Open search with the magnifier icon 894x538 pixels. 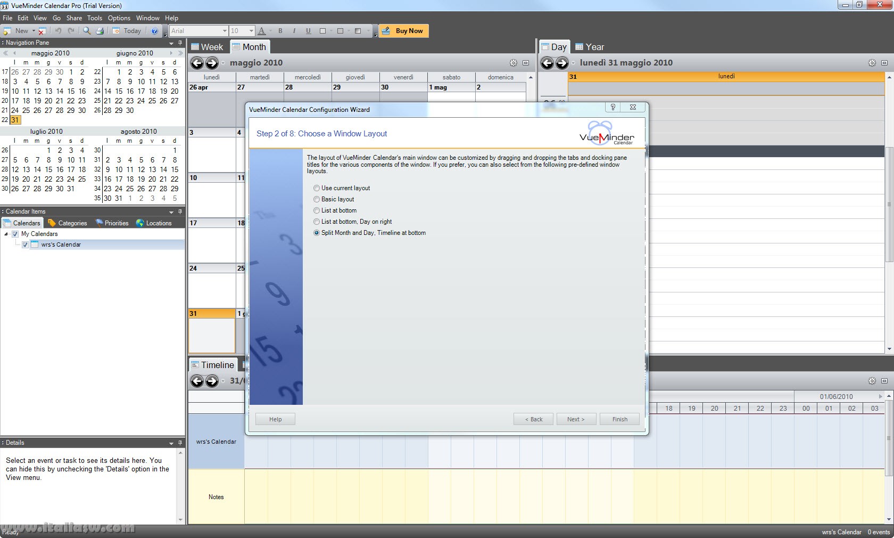(x=87, y=31)
